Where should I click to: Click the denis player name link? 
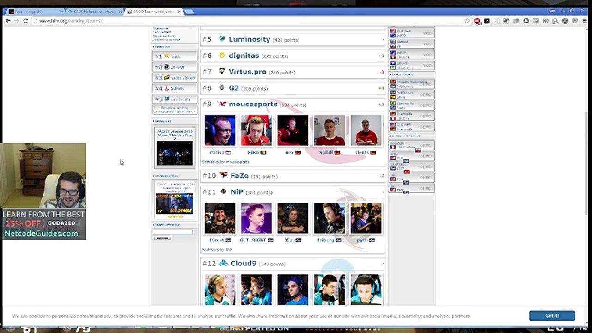tap(362, 153)
